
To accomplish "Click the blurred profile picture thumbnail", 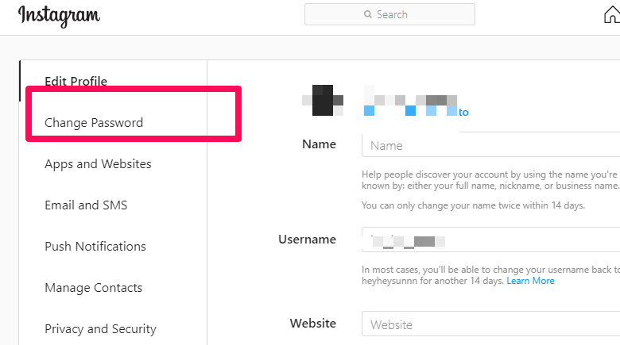I will [323, 100].
